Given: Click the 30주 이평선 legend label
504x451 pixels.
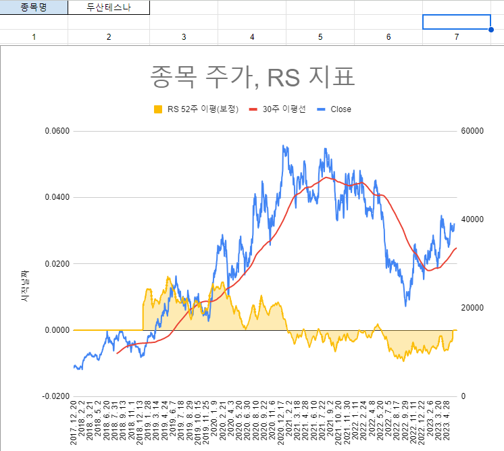Looking at the screenshot, I should coord(284,109).
